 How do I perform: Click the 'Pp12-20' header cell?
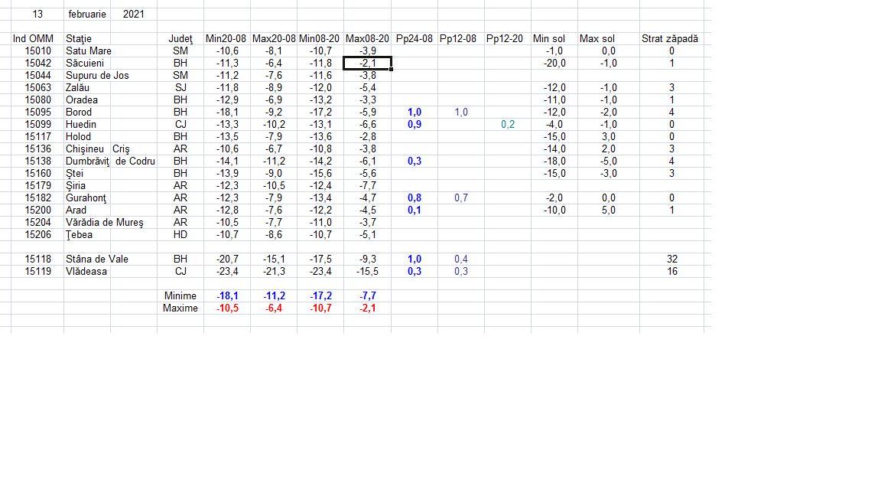pos(505,39)
